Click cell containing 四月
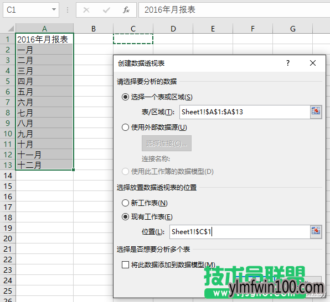Screen dimensions: 330x302 (x=44, y=81)
